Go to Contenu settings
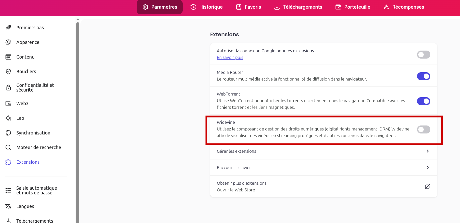 pyautogui.click(x=25, y=57)
